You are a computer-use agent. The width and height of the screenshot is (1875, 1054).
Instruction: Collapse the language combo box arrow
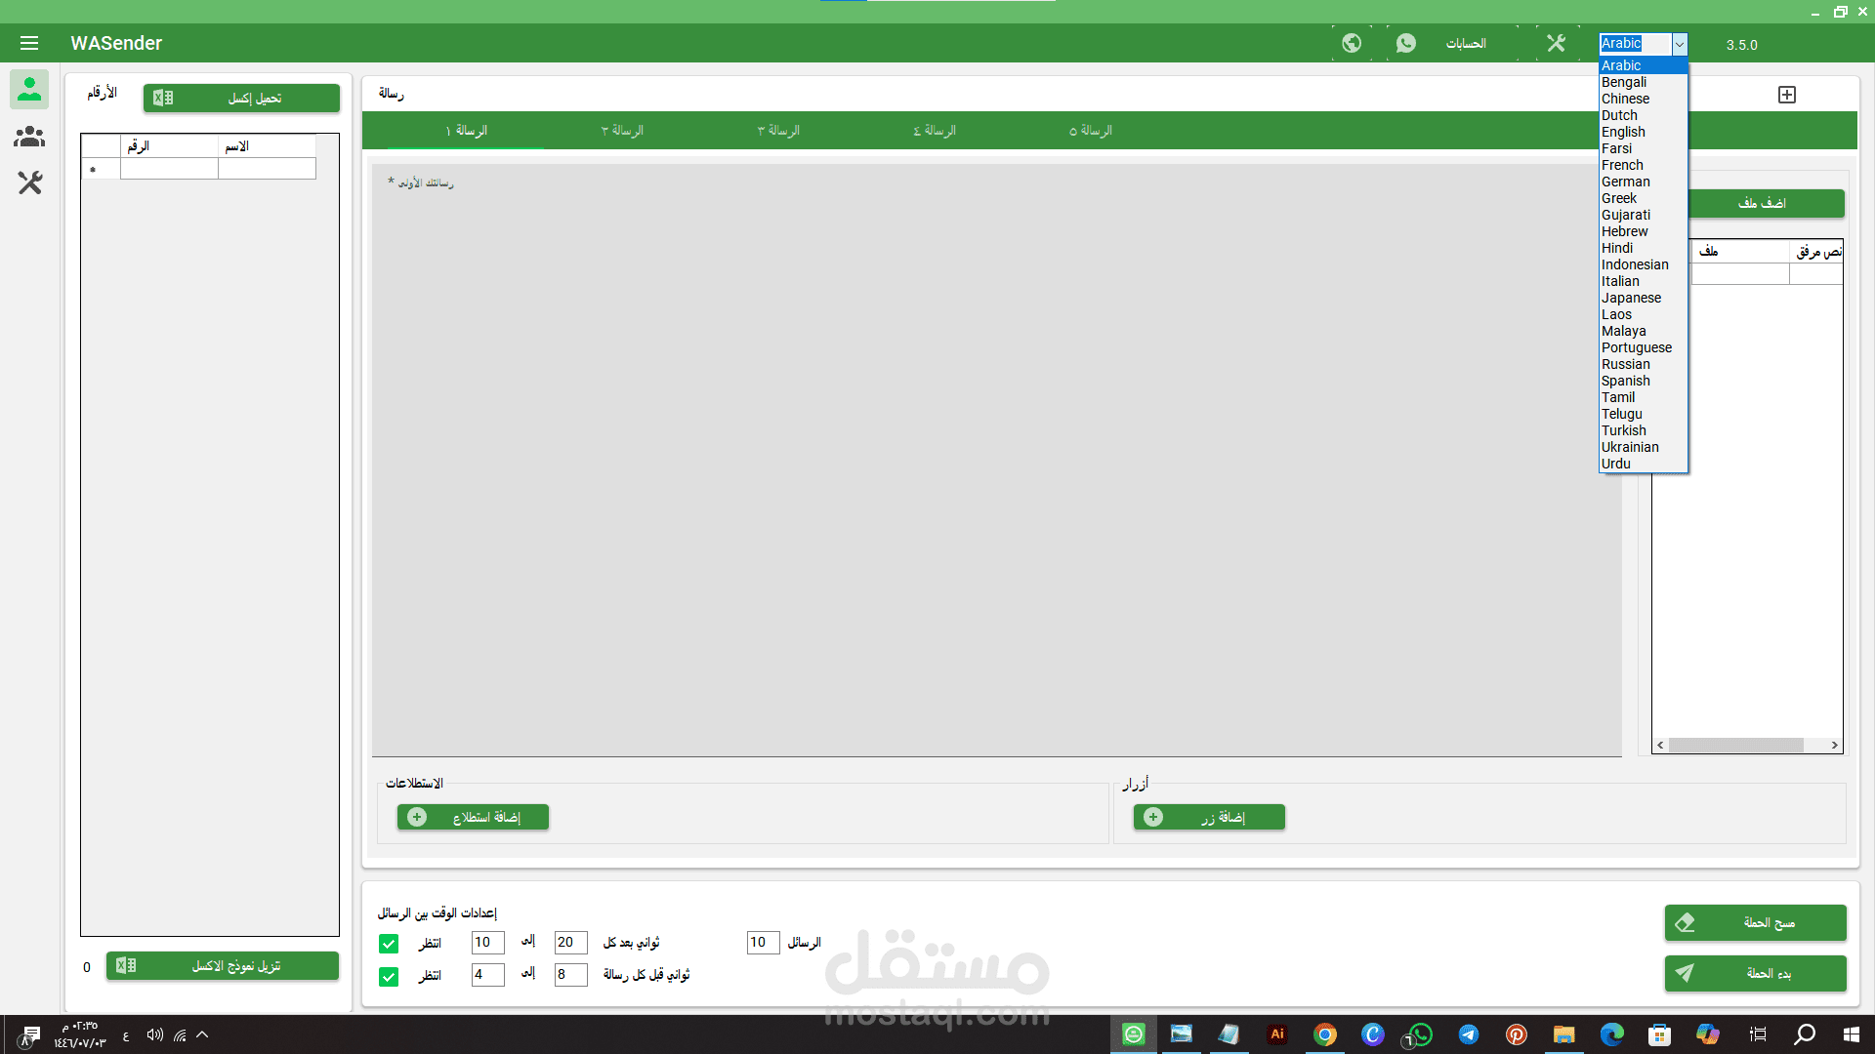[x=1680, y=44]
